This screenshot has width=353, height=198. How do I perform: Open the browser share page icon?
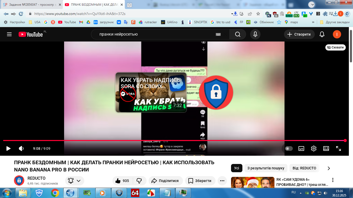pos(250,14)
